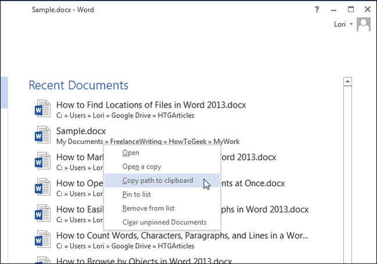
Task: Close the Word window
Action: pyautogui.click(x=367, y=9)
